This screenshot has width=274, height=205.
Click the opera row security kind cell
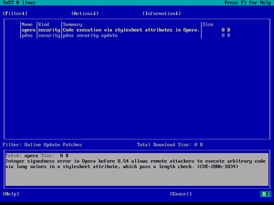(49, 30)
